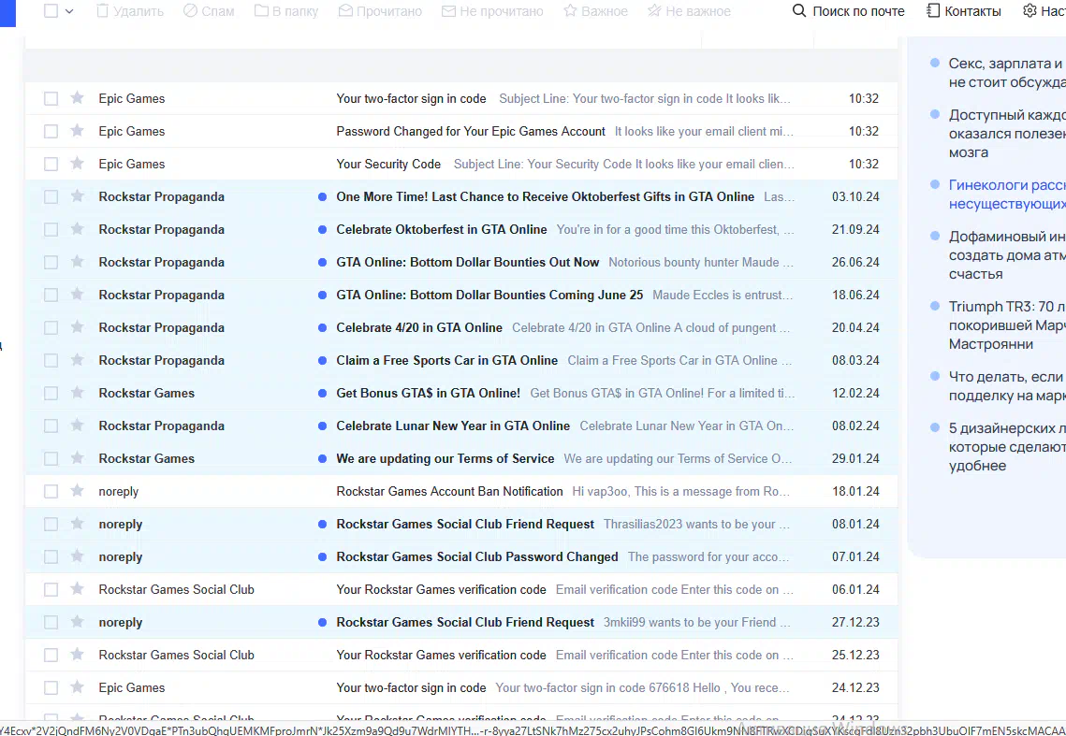This screenshot has height=736, width=1066.
Task: Star the 'Bottom Dollar Bounties Out Now' email
Action: click(78, 262)
